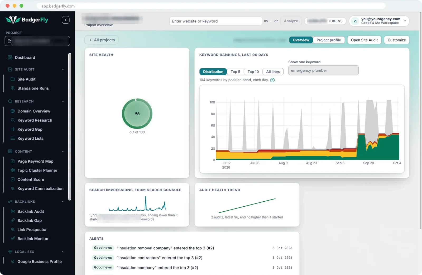Click the Keyword Gap icon

tap(13, 129)
